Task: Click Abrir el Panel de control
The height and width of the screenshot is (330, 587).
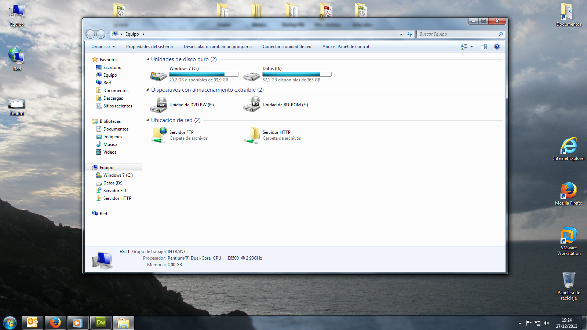Action: (x=346, y=47)
